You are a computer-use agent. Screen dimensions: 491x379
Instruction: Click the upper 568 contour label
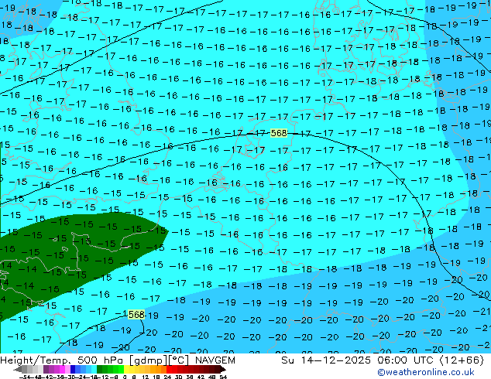tap(279, 133)
